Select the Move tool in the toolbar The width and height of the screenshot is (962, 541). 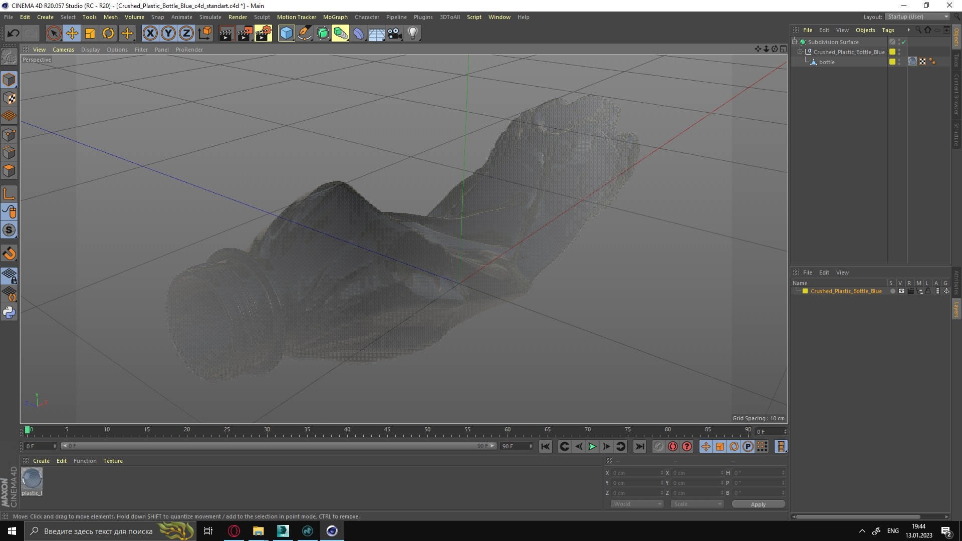coord(72,34)
